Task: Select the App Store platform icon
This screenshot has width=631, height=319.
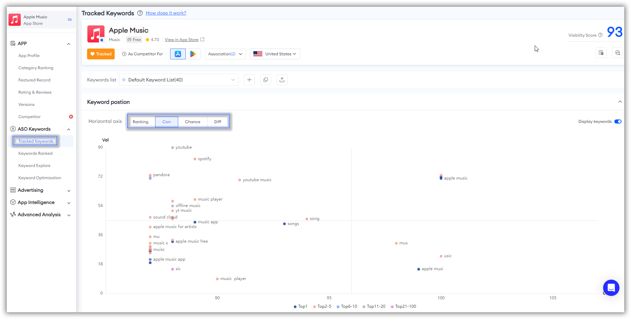Action: point(178,54)
